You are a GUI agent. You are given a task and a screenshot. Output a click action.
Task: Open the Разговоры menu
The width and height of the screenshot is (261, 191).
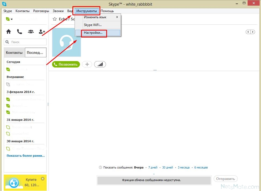click(x=41, y=11)
